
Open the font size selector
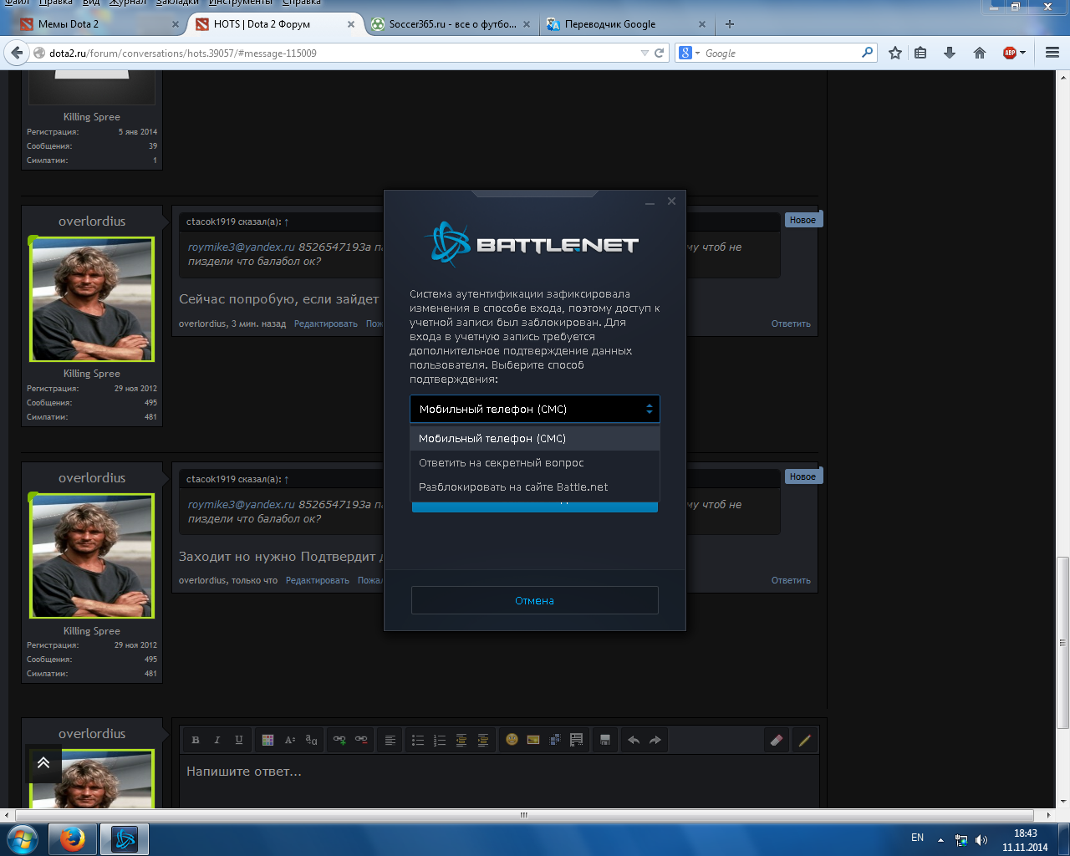click(289, 740)
